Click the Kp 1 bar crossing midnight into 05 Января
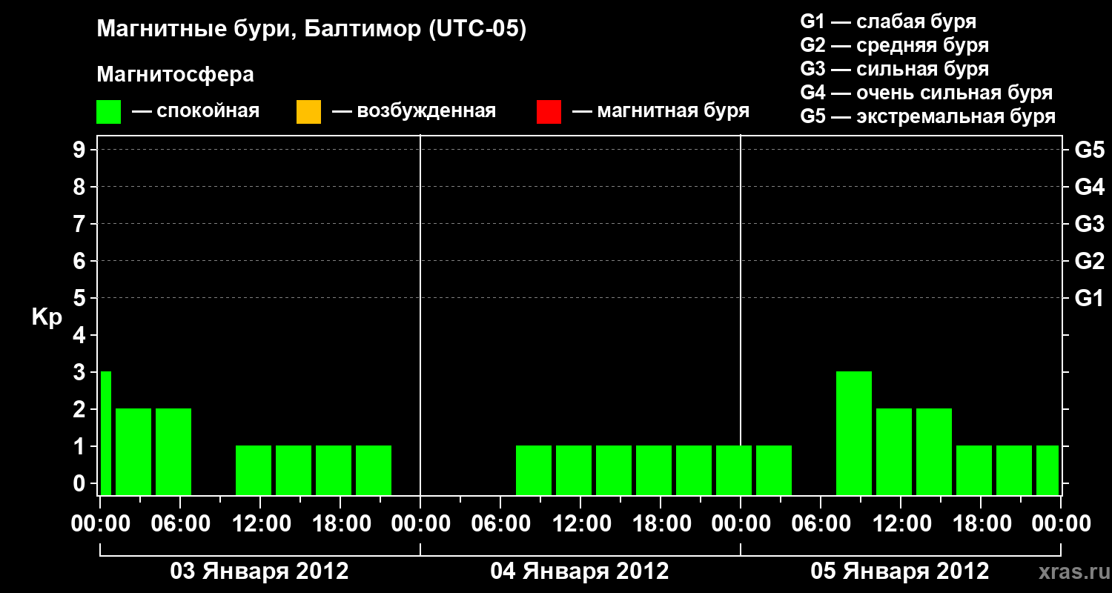The image size is (1112, 593). click(734, 470)
